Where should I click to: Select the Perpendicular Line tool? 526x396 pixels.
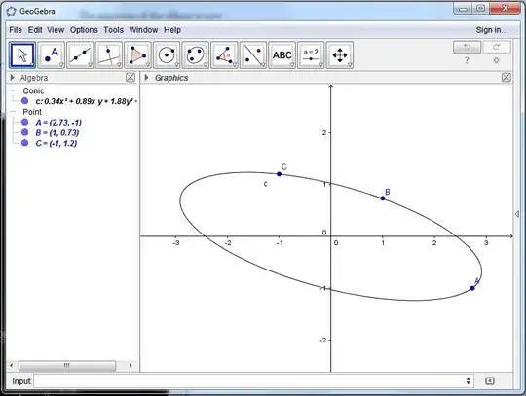[109, 54]
